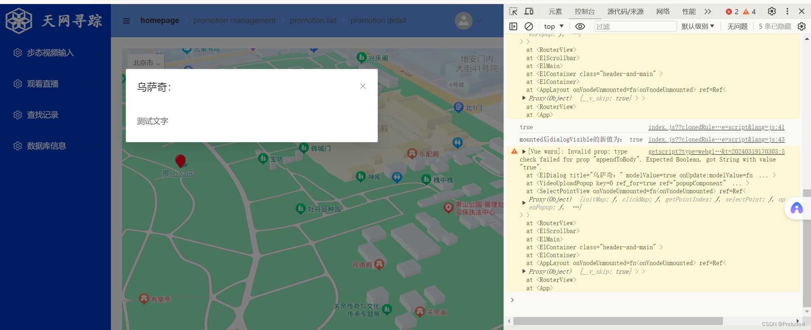This screenshot has width=811, height=330.
Task: Toggle the hamburger sidebar collapse icon
Action: click(x=127, y=21)
